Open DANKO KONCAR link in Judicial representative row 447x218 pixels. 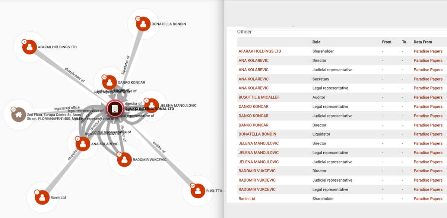pyautogui.click(x=253, y=116)
